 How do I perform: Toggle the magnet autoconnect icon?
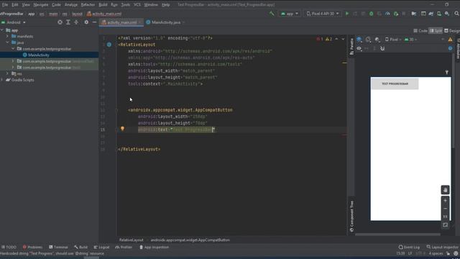(x=382, y=48)
